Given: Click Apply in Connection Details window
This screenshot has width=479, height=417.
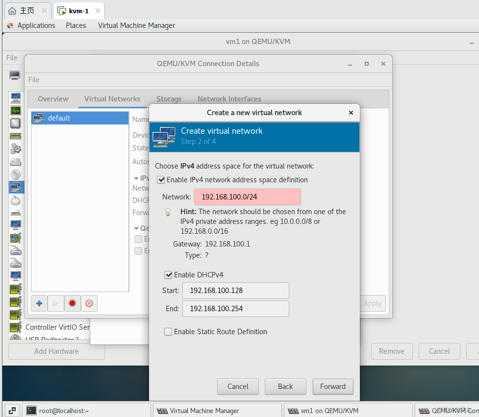Looking at the screenshot, I should (373, 303).
